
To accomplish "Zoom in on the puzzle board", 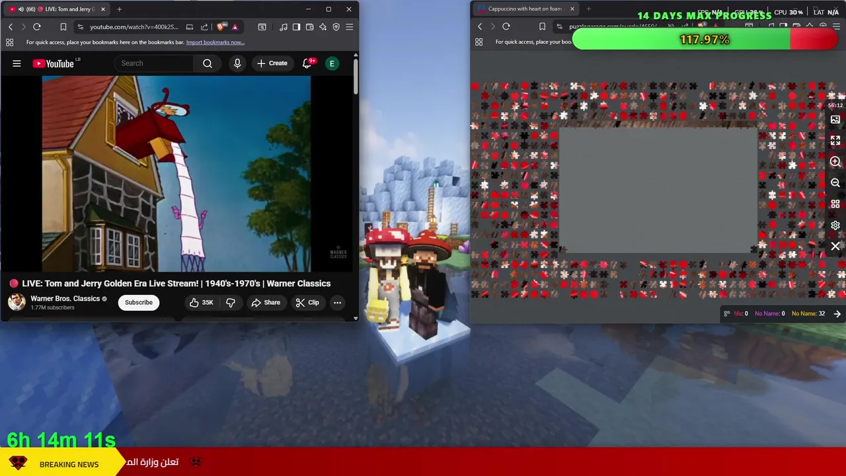I will click(835, 162).
